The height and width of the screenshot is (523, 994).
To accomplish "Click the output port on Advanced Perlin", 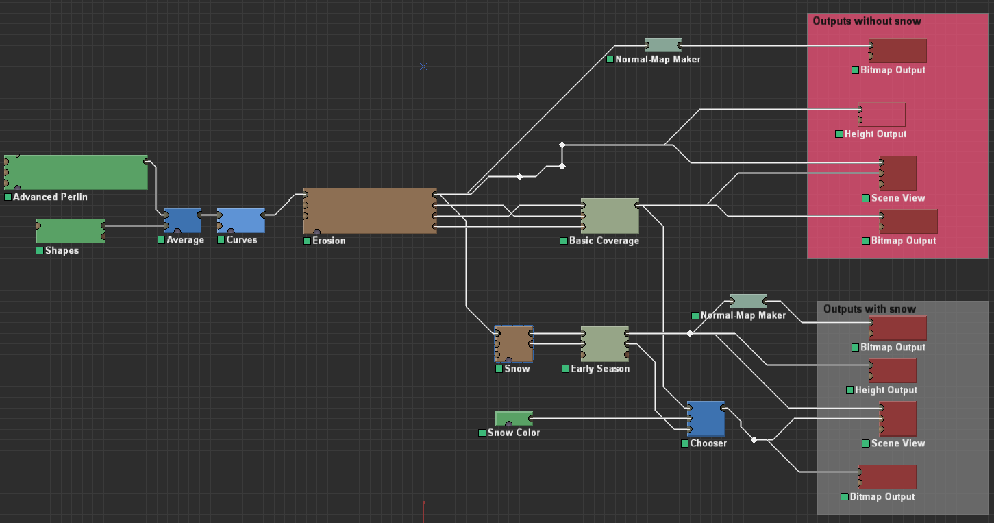I will tap(147, 162).
